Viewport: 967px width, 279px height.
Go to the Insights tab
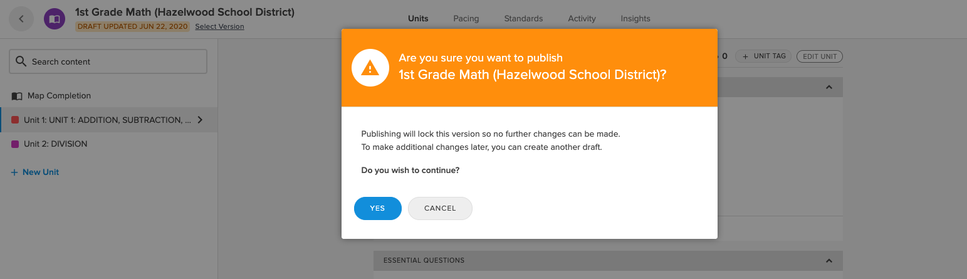[x=635, y=19]
